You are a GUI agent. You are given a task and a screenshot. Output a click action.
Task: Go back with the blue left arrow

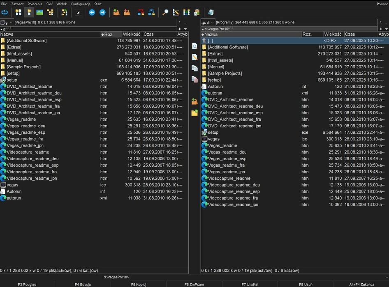pos(92,12)
